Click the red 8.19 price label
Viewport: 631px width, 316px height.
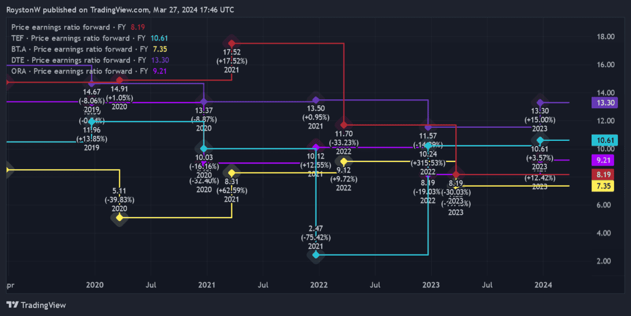[x=606, y=175]
